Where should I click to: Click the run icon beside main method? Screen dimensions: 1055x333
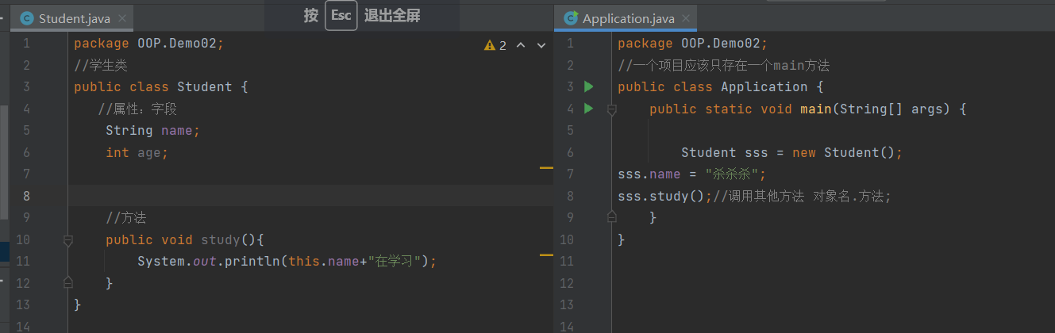(x=588, y=109)
